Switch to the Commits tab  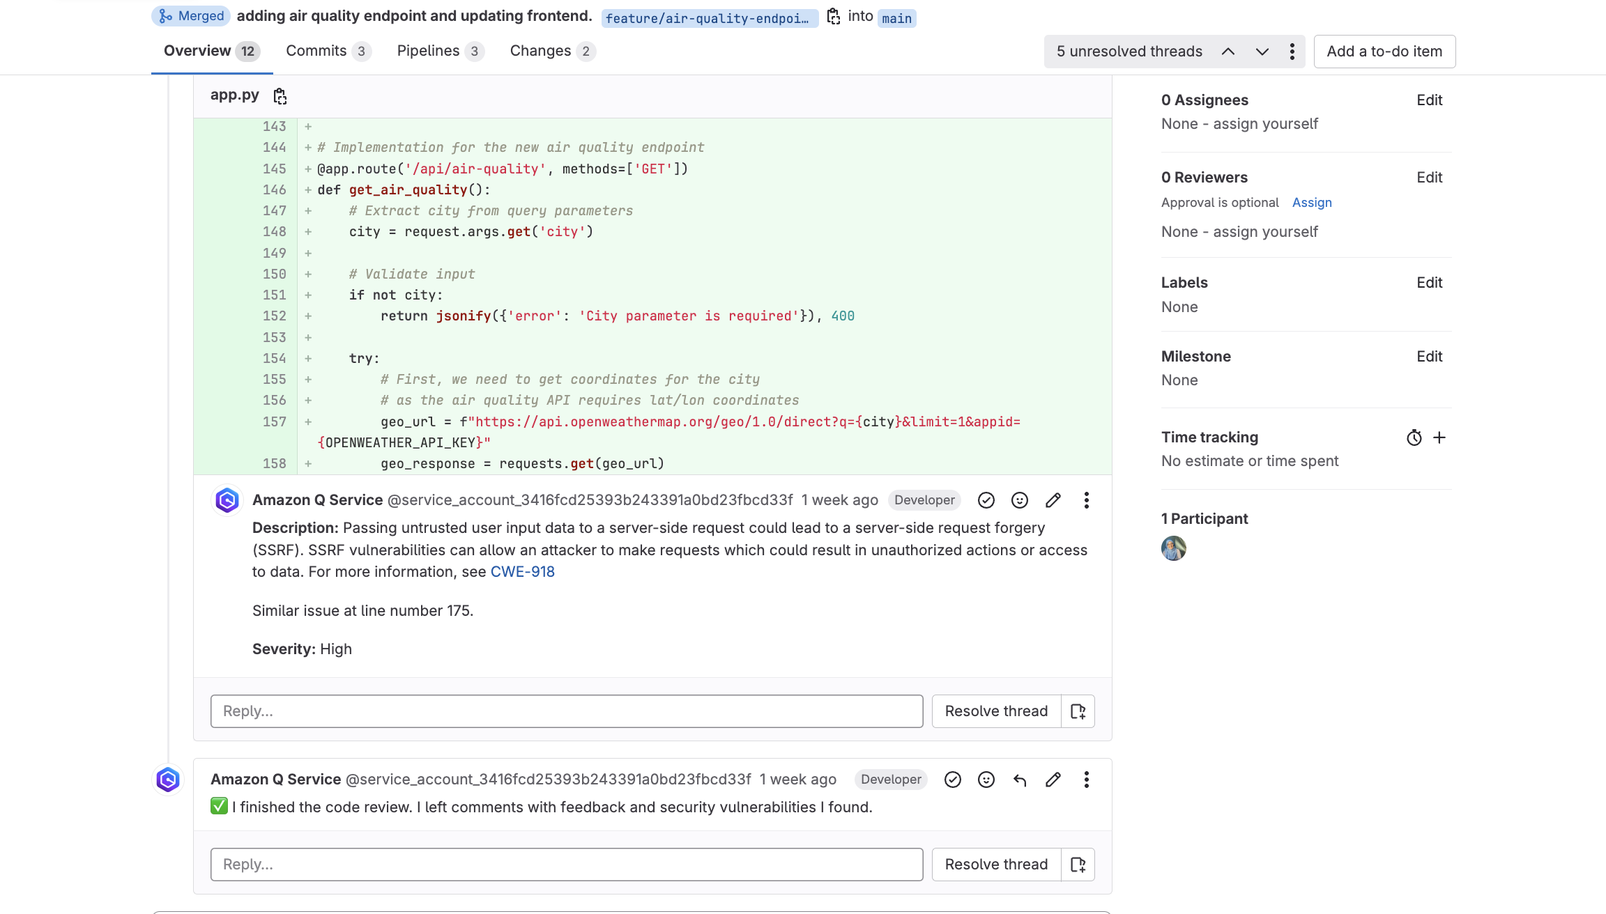click(x=328, y=51)
